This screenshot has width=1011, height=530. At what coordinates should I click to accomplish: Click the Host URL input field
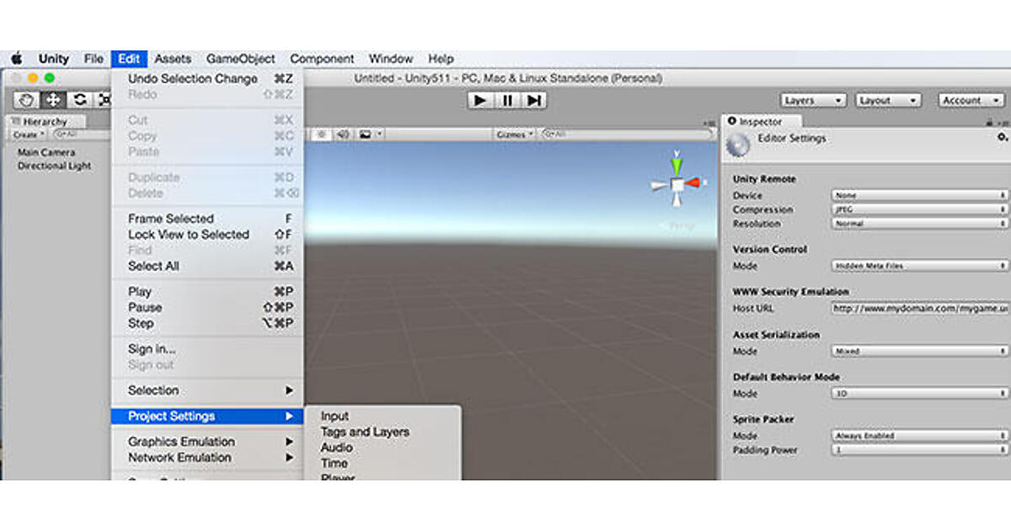pos(920,309)
